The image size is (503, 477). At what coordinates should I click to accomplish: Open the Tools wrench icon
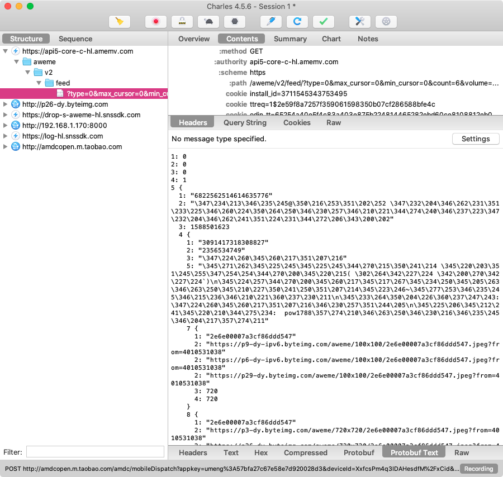pos(360,21)
